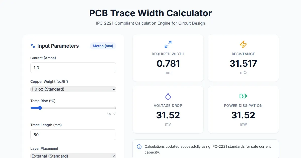Click the Voltage Drop value 31.52
This screenshot has width=301, height=158.
[x=168, y=115]
